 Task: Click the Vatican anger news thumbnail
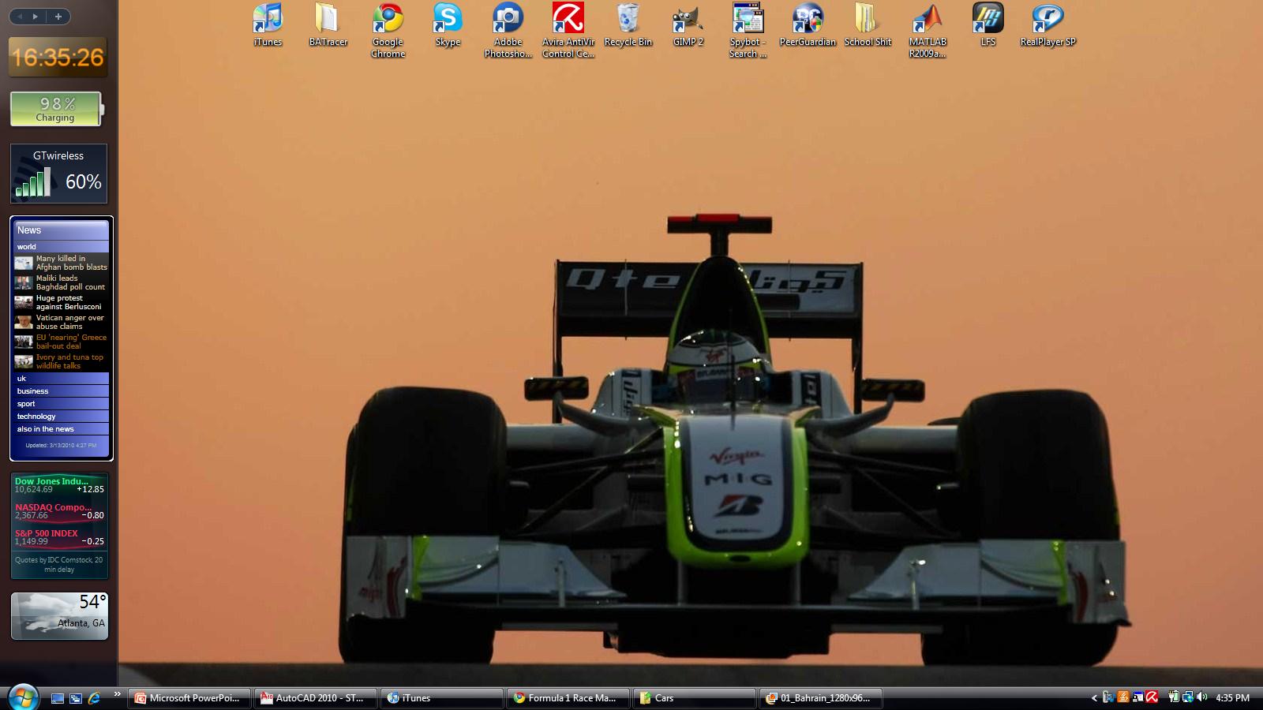pos(24,322)
